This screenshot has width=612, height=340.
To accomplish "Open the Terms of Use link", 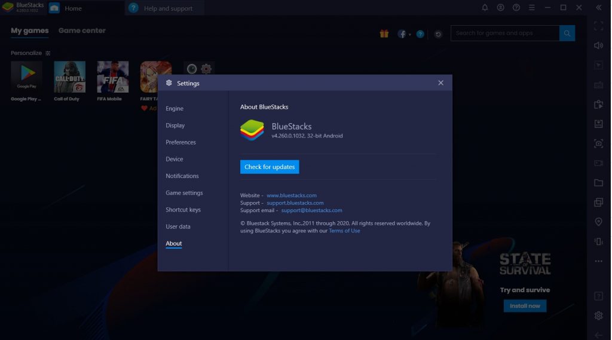I will (344, 231).
